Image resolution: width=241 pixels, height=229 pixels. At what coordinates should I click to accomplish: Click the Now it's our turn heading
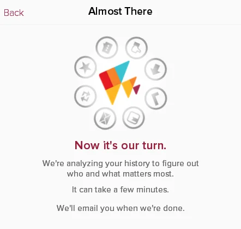[x=120, y=145]
